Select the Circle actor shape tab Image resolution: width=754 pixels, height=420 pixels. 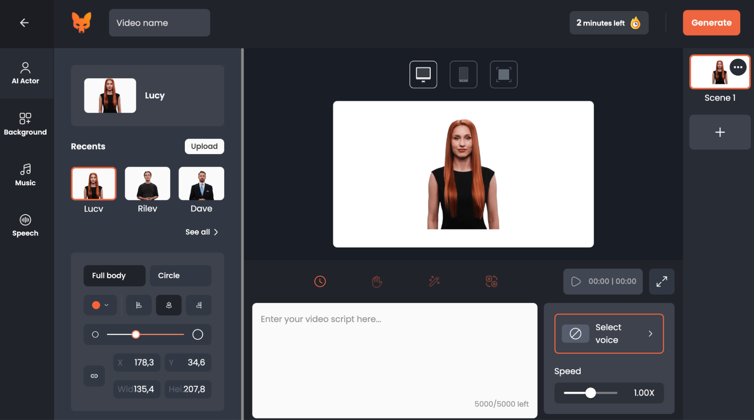click(x=181, y=276)
